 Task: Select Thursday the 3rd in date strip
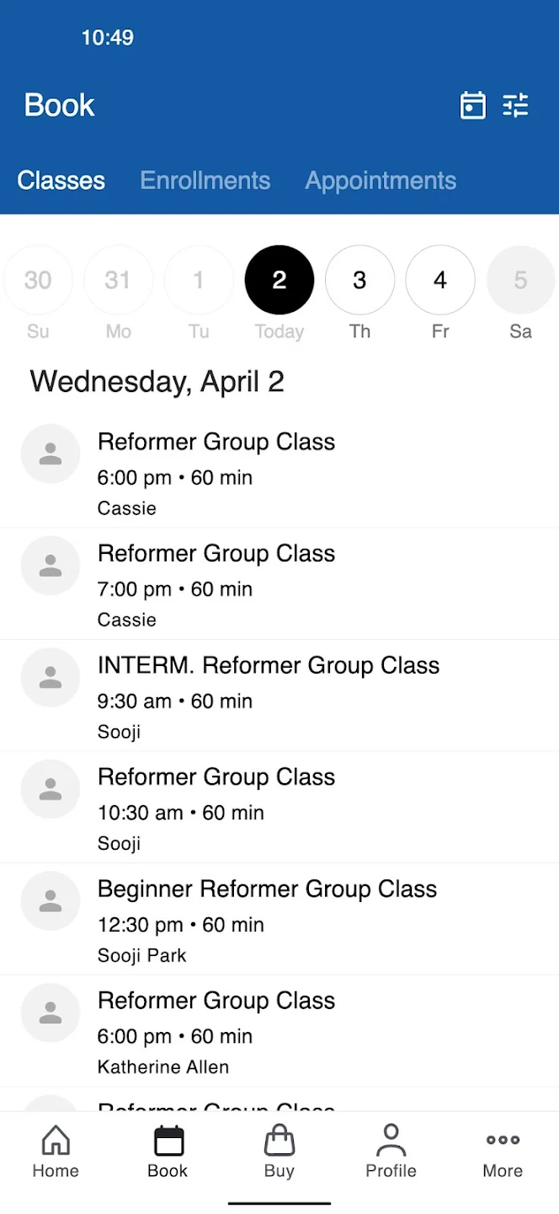click(359, 280)
